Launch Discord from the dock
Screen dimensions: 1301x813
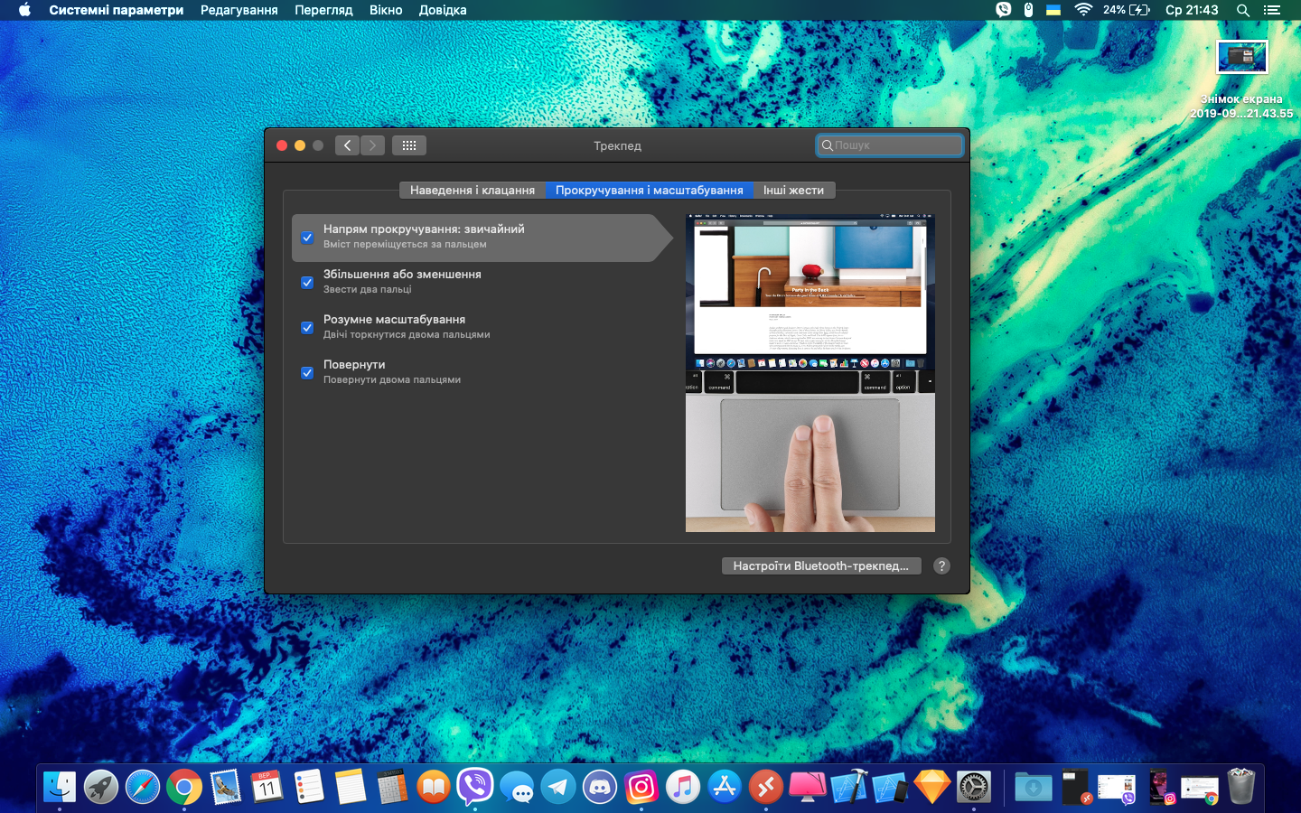[x=600, y=788]
